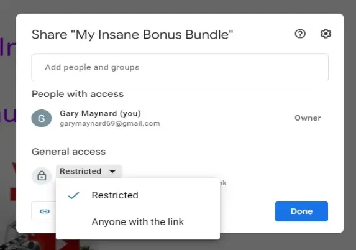Click the Owner role label

click(308, 118)
